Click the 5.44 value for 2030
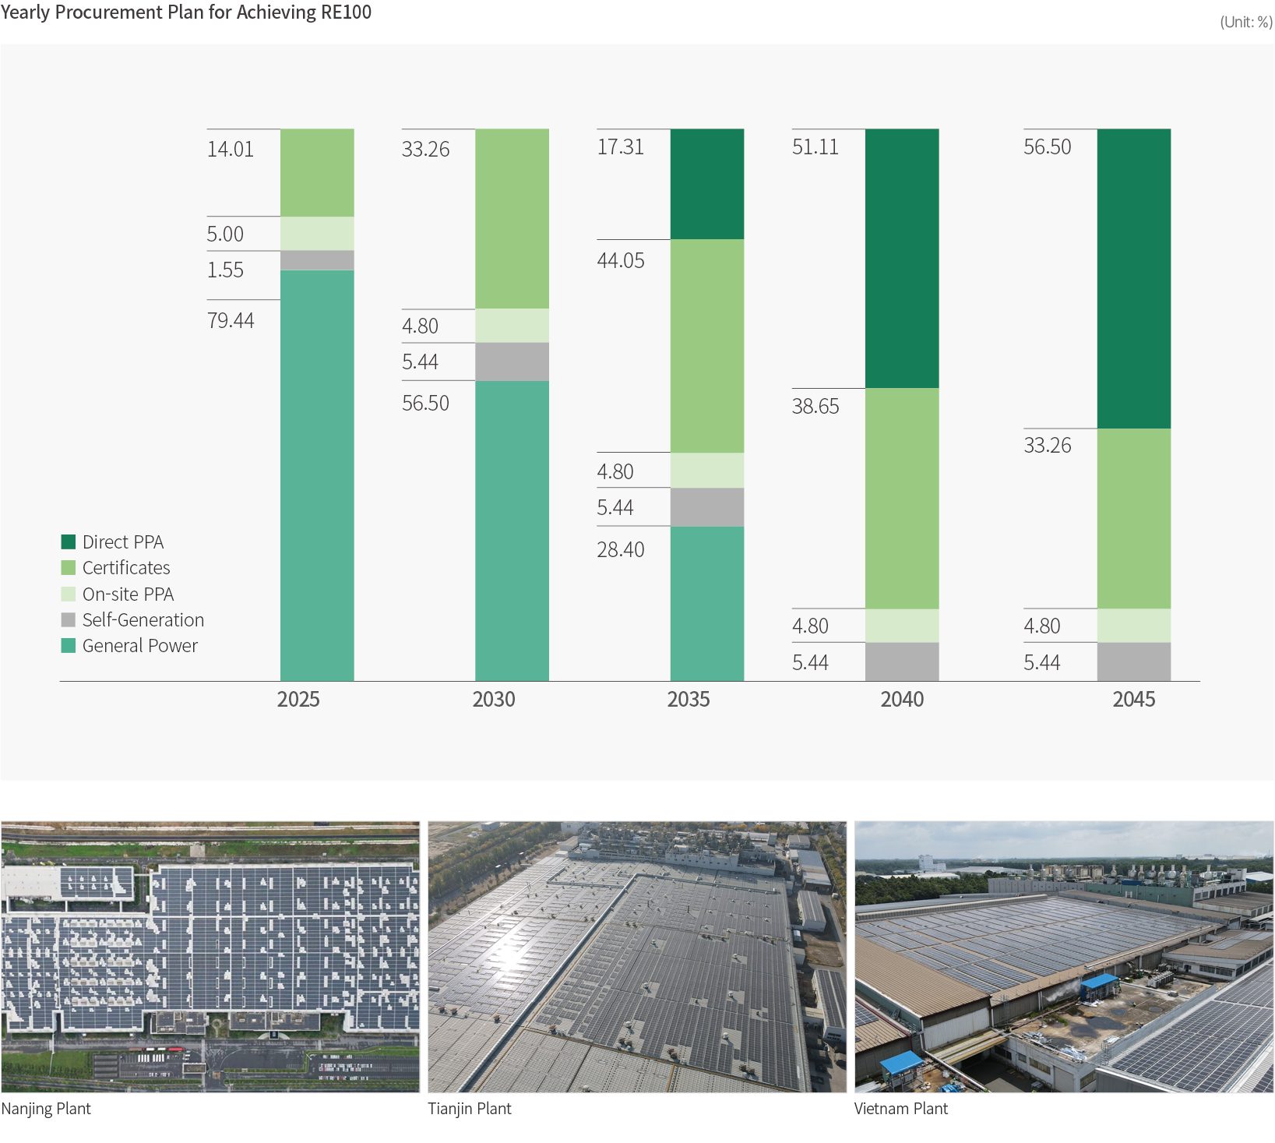 (421, 362)
